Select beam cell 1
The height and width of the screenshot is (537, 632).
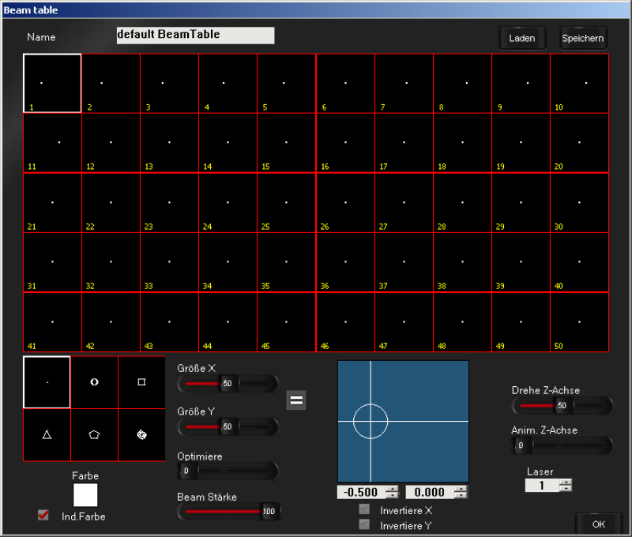[52, 83]
